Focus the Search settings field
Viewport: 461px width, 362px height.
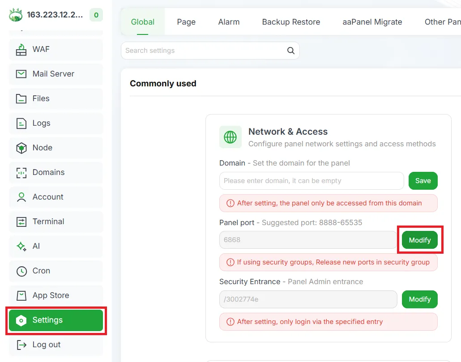pyautogui.click(x=210, y=51)
